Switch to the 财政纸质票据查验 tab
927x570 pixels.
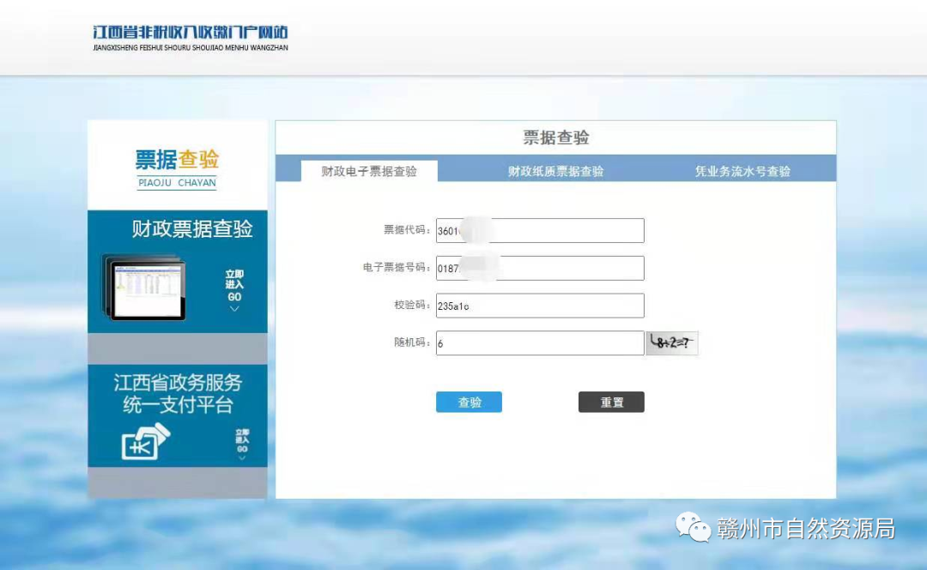(555, 171)
